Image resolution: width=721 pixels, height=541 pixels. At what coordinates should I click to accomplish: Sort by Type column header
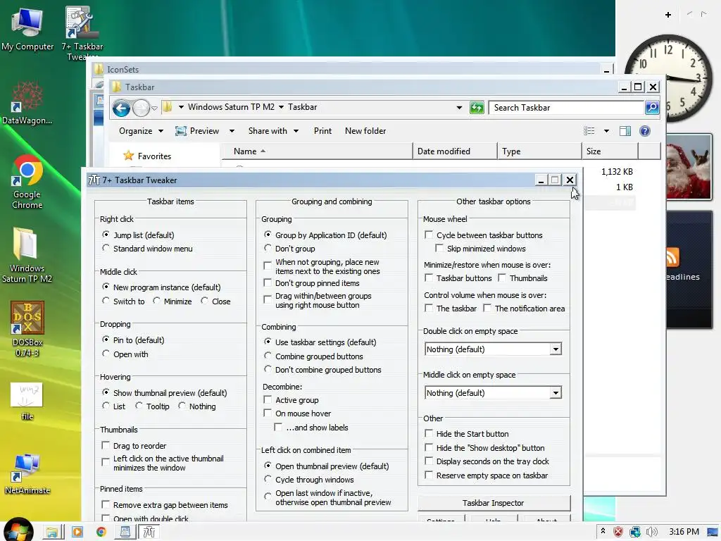click(539, 151)
